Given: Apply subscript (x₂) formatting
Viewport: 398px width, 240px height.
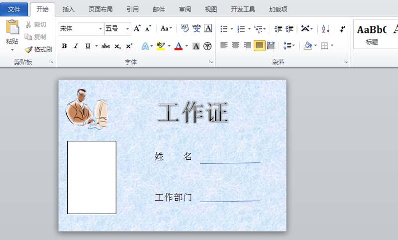Looking at the screenshot, I should click(x=117, y=46).
